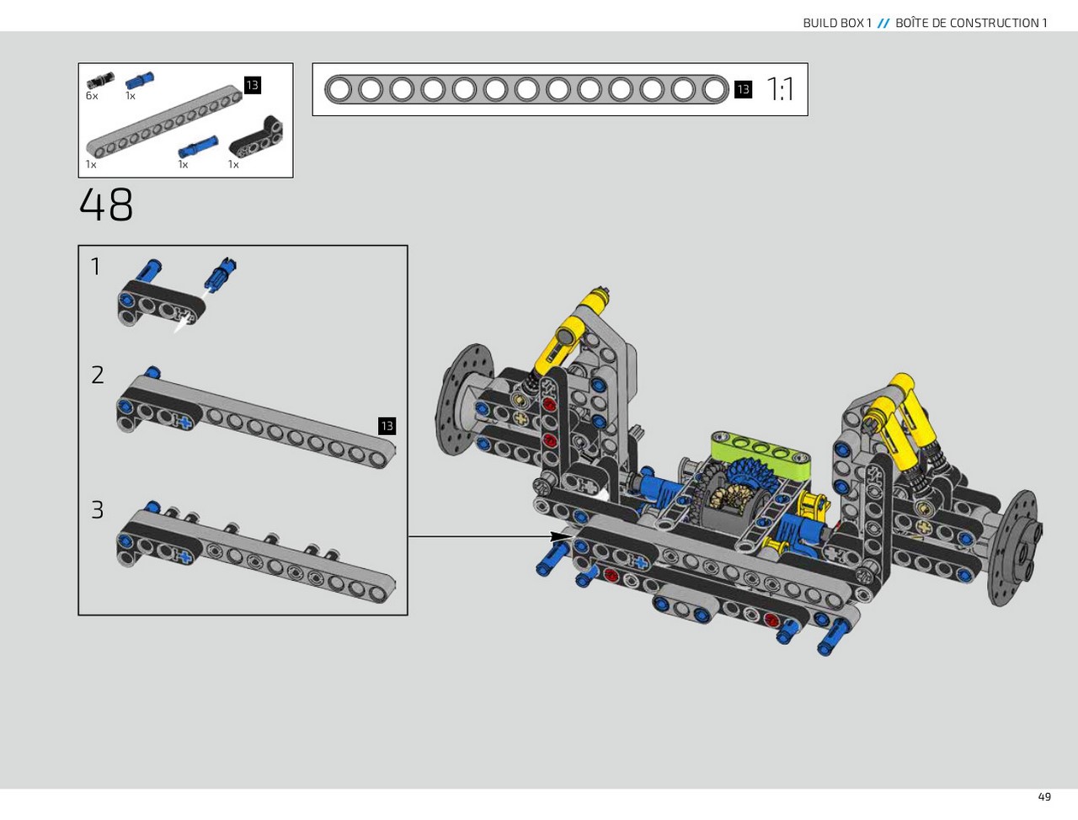Image resolution: width=1078 pixels, height=820 pixels.
Task: Click the floating blue pin in sub-step 1
Action: click(221, 274)
